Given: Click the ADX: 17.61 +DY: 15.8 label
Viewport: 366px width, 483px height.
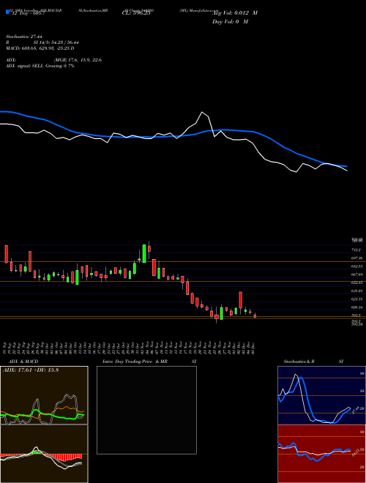Looking at the screenshot, I should coord(31,370).
